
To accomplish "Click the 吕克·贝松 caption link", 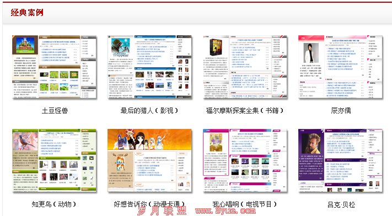I will coord(341,205).
